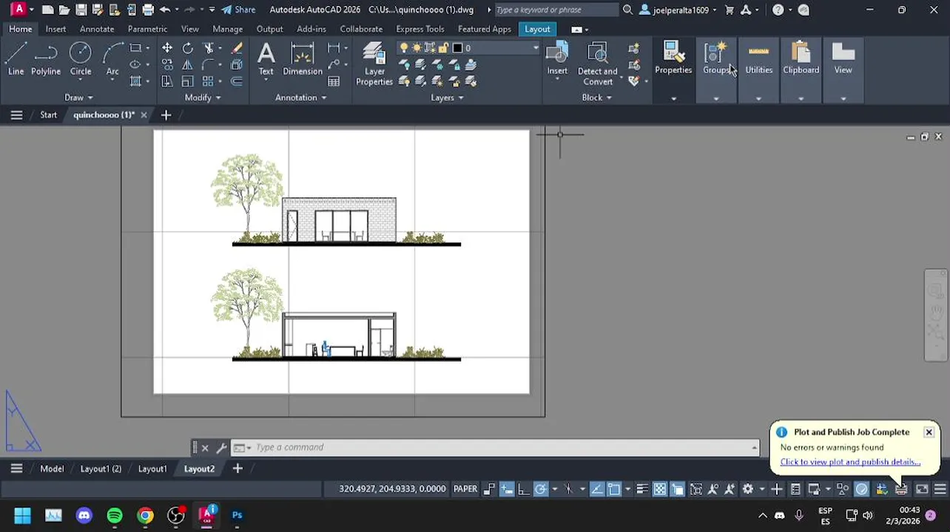Toggle Object Snap in status bar
Image resolution: width=950 pixels, height=532 pixels.
[613, 489]
